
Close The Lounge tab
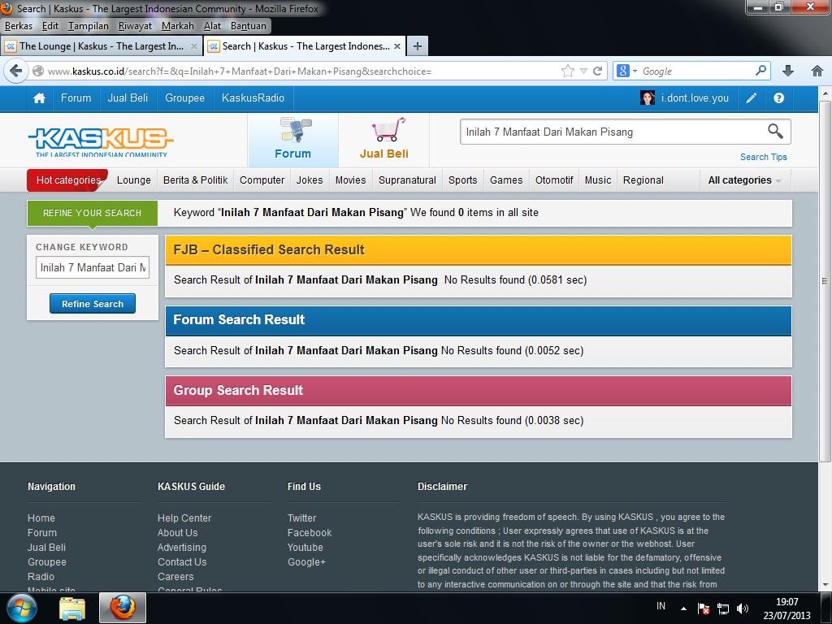(x=194, y=46)
